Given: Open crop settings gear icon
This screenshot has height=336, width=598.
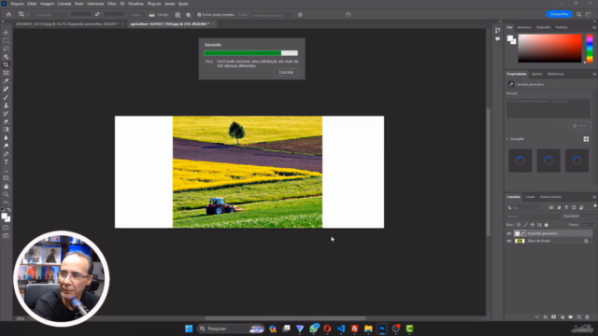Looking at the screenshot, I should coord(189,15).
